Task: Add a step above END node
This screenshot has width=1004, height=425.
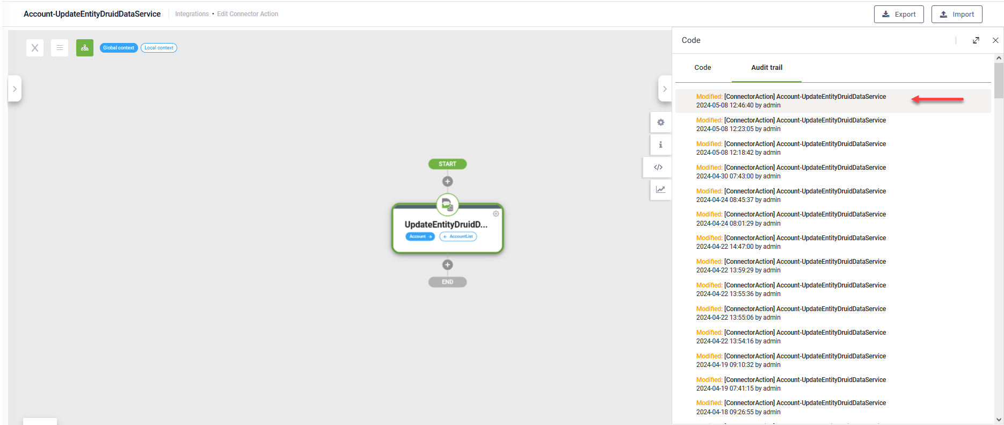Action: pos(447,265)
